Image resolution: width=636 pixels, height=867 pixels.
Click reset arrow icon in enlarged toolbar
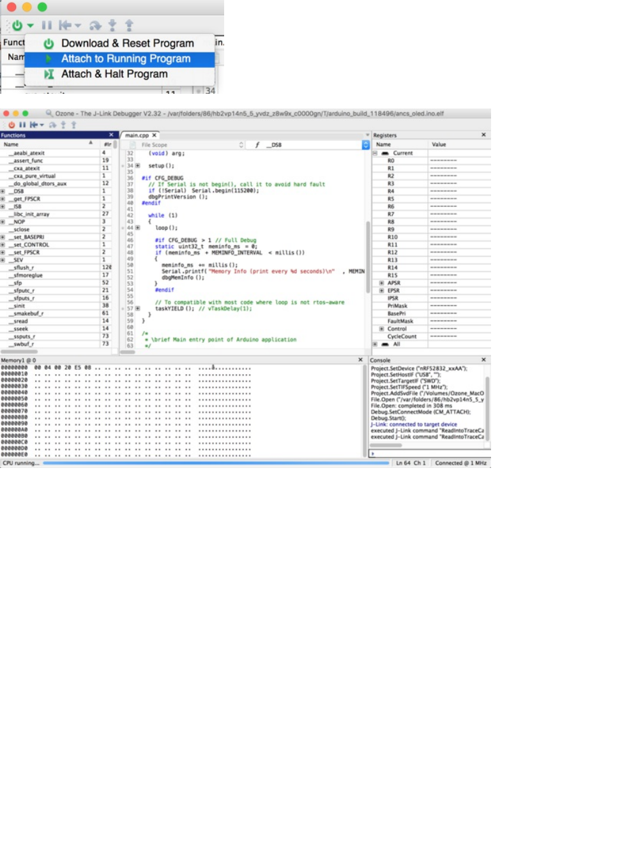(65, 26)
